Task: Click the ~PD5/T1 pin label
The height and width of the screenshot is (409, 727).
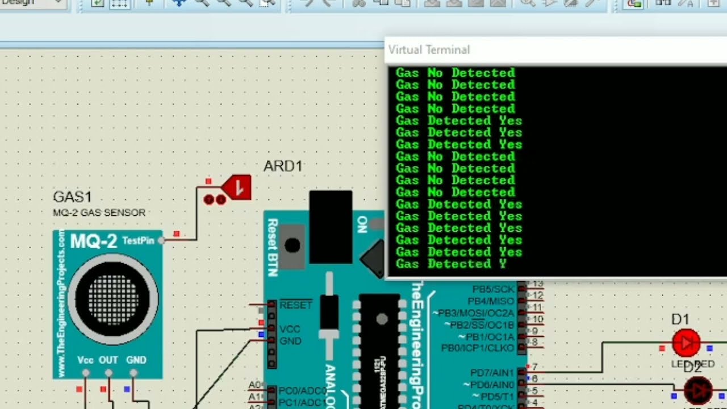Action: 494,396
